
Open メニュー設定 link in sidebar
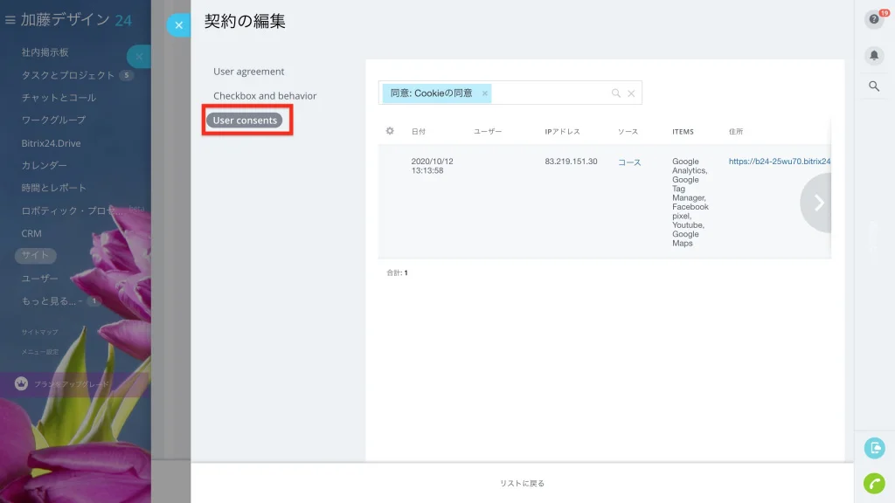40,352
